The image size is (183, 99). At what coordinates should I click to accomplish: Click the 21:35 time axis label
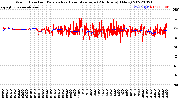[151, 94]
